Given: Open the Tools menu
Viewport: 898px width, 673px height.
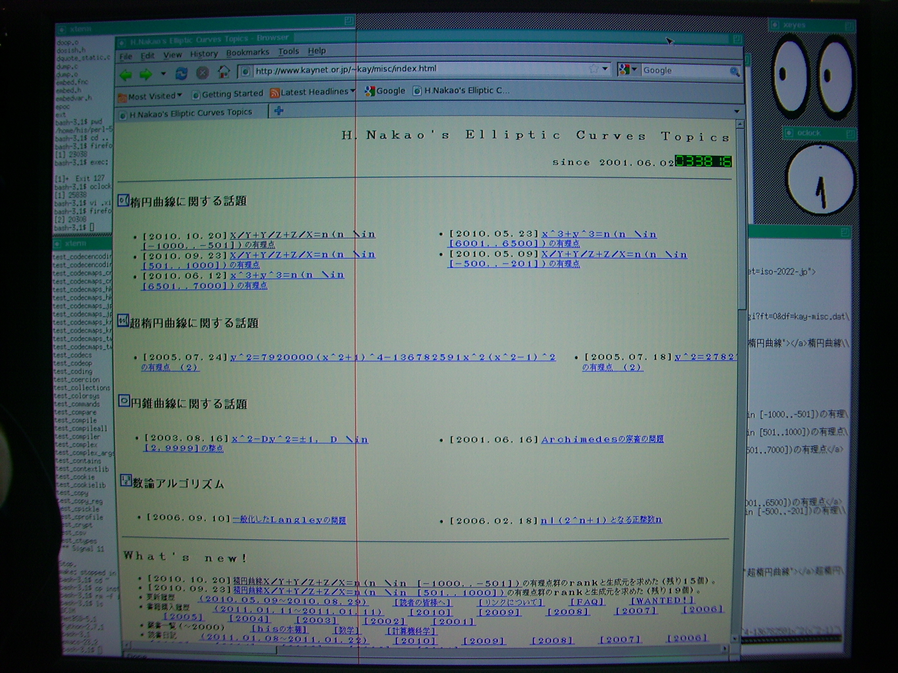Looking at the screenshot, I should (288, 52).
